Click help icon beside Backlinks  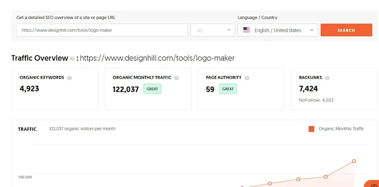point(328,78)
